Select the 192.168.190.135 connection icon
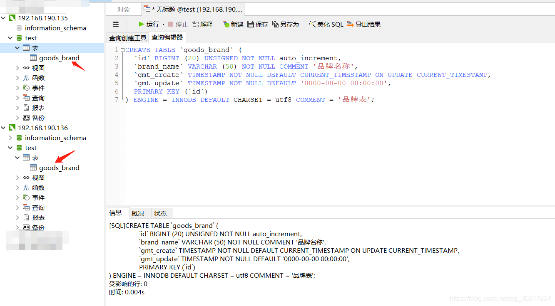This screenshot has height=306, width=555. [x=12, y=18]
